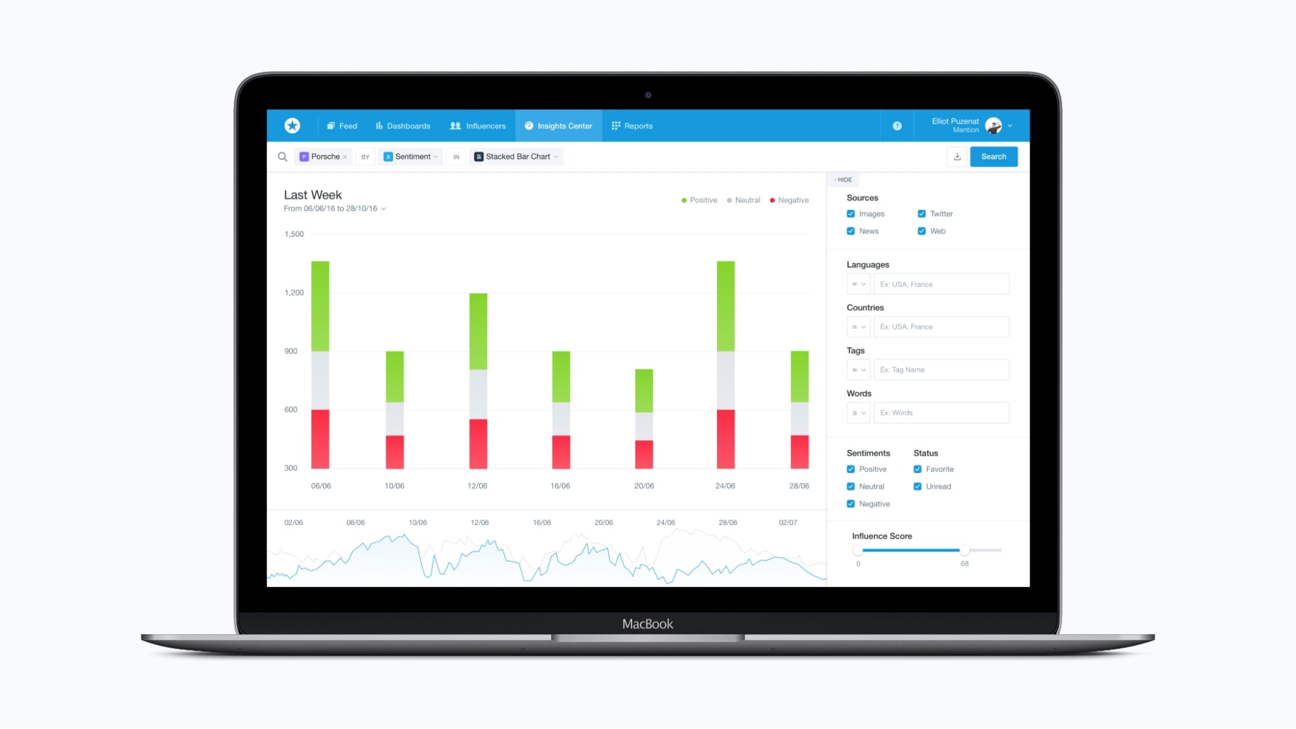Click the download/export icon

(x=957, y=157)
